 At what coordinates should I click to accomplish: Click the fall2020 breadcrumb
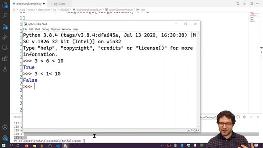[64, 10]
